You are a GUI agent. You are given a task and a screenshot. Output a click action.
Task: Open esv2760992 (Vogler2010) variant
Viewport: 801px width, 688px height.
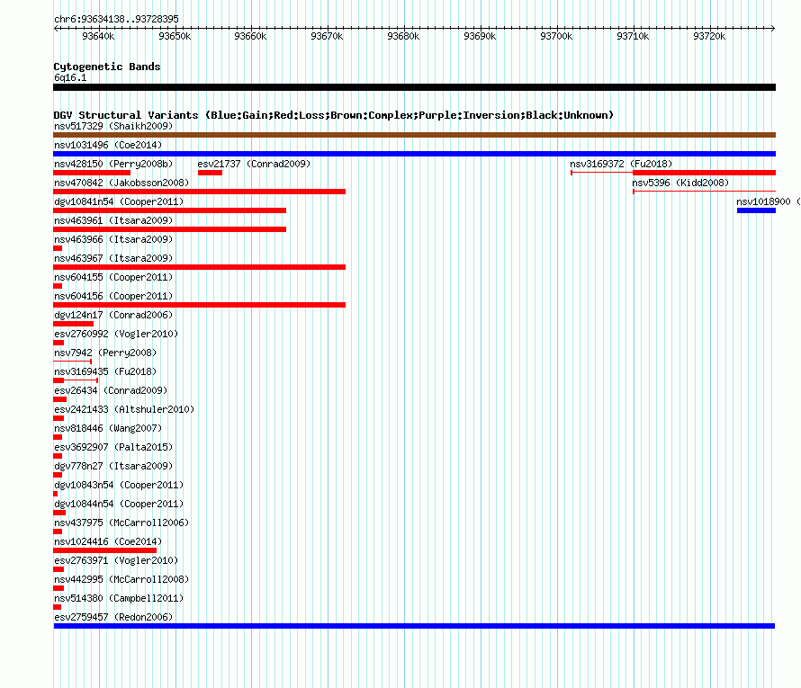pyautogui.click(x=116, y=334)
